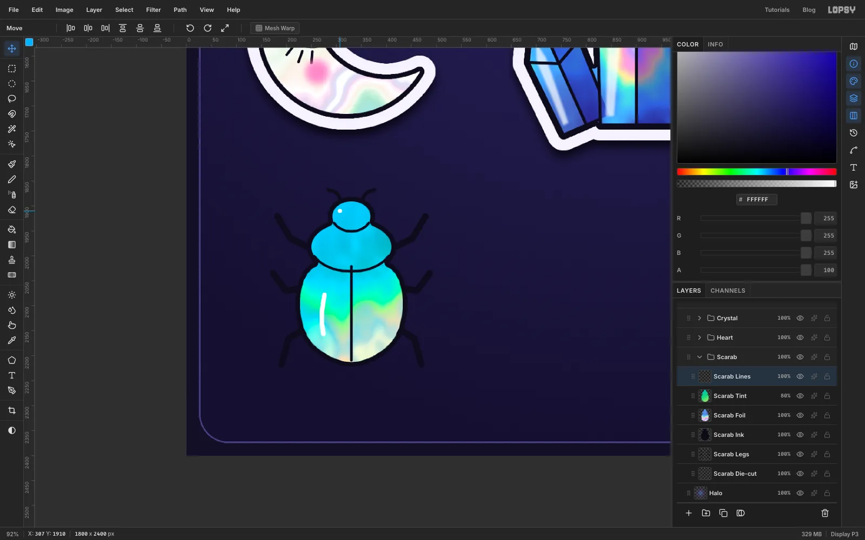Image resolution: width=865 pixels, height=540 pixels.
Task: Select the Eraser tool
Action: point(12,210)
